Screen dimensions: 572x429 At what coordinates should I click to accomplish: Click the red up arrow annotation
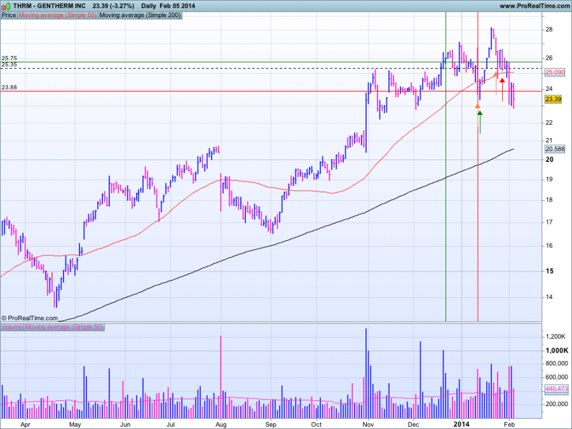pos(502,90)
